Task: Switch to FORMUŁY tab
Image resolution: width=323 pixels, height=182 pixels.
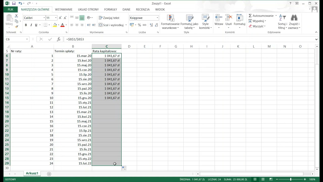Action: click(x=111, y=9)
